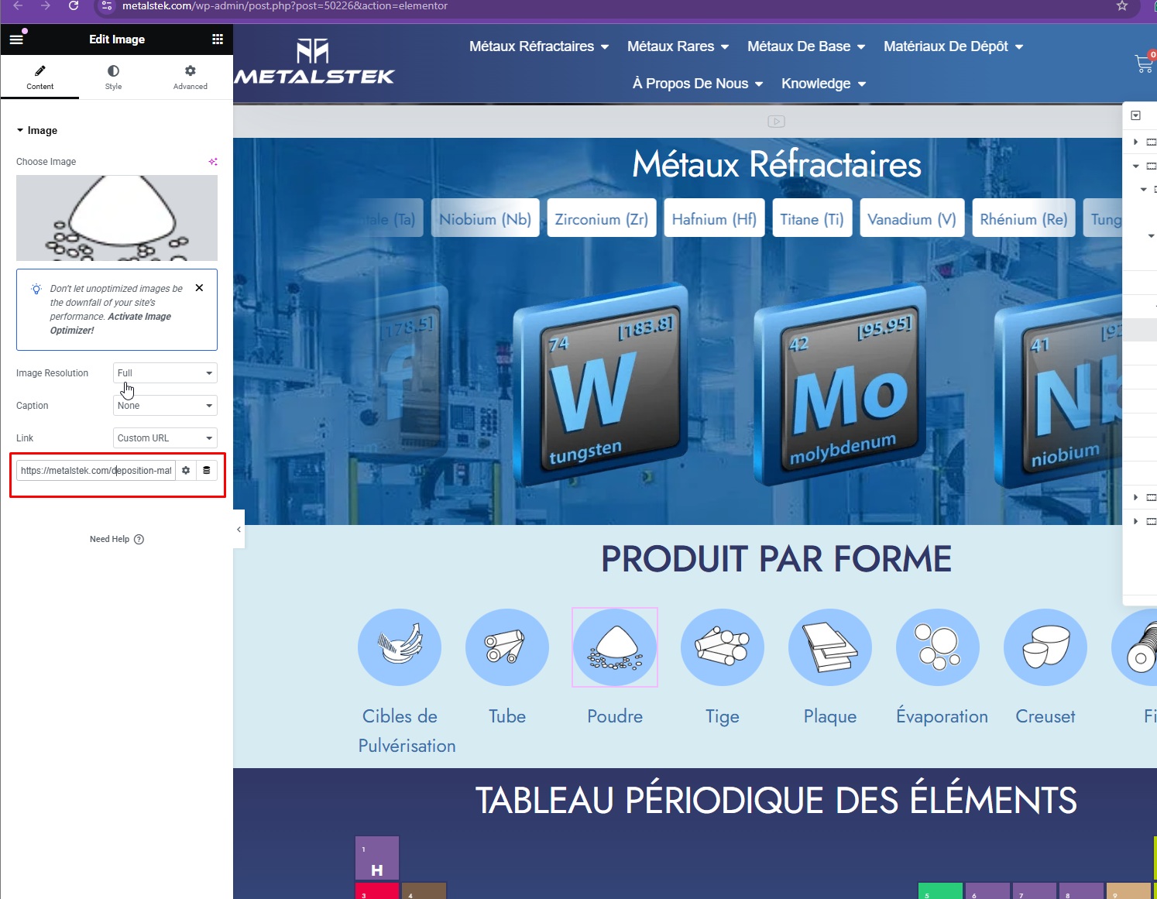The height and width of the screenshot is (899, 1157).
Task: Open À Propos De Nous menu
Action: (698, 84)
